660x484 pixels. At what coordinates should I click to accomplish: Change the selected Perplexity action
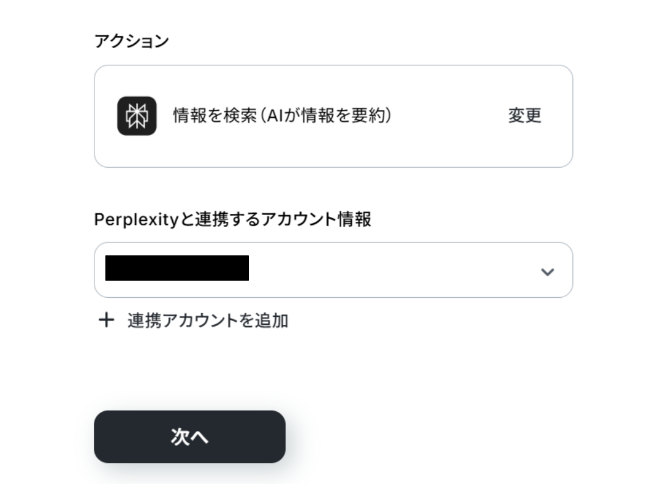pyautogui.click(x=525, y=116)
